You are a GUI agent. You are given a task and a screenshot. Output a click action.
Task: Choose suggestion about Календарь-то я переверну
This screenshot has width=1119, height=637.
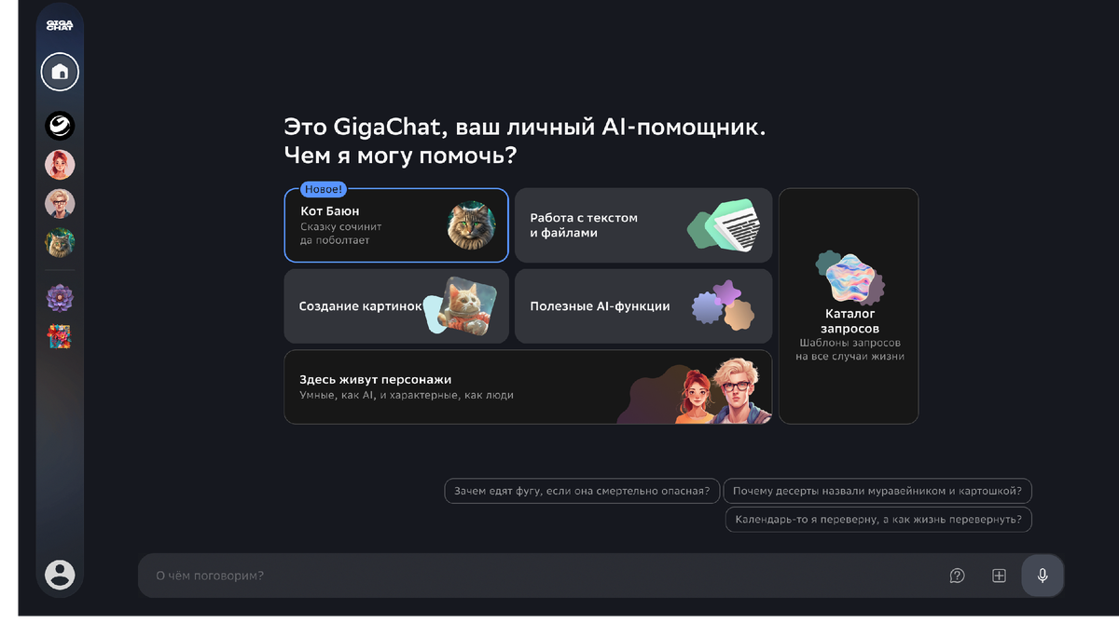878,520
